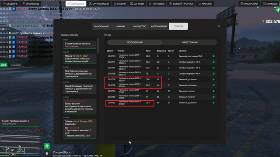
Task: Open the ПРОМОКОД menu tab
Action: (31, 3)
